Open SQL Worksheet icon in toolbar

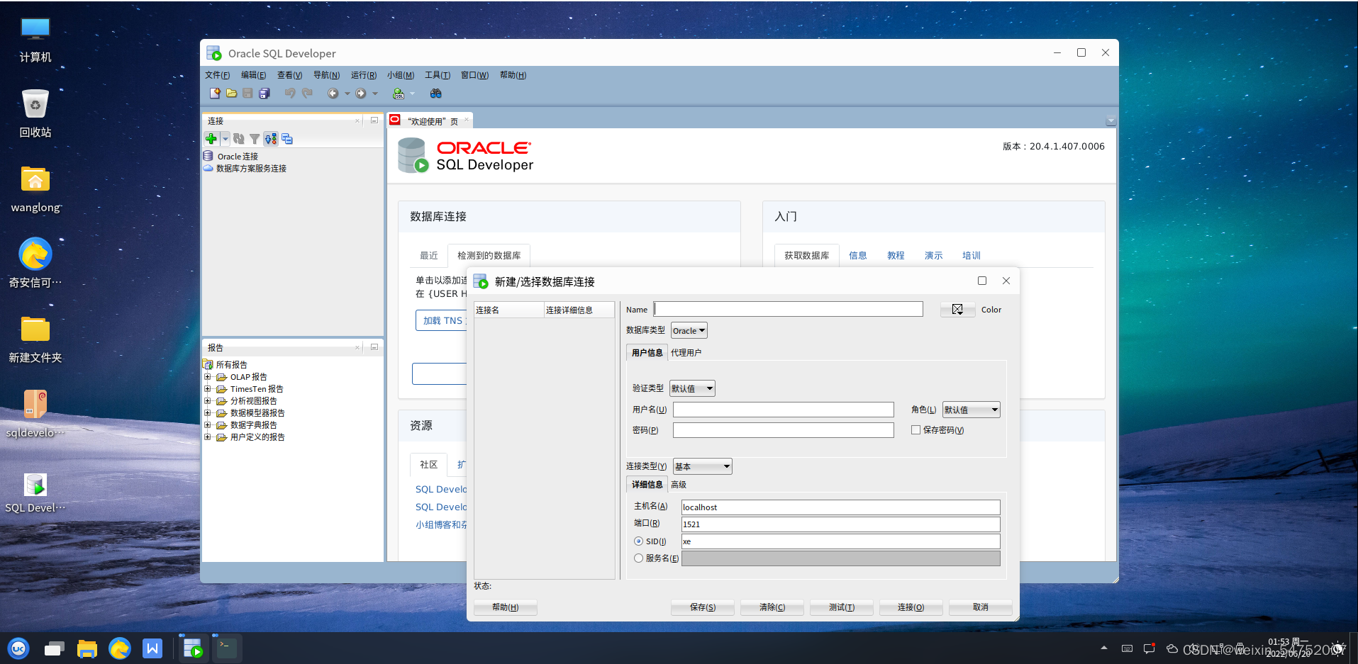tap(399, 94)
